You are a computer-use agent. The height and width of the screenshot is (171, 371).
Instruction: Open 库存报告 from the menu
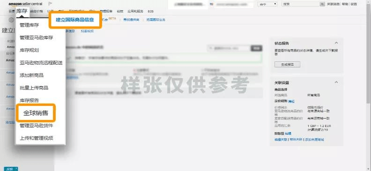pyautogui.click(x=29, y=100)
